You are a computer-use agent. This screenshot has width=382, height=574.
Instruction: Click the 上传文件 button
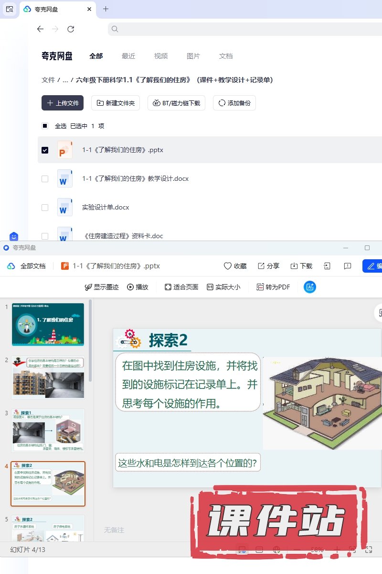pos(63,103)
